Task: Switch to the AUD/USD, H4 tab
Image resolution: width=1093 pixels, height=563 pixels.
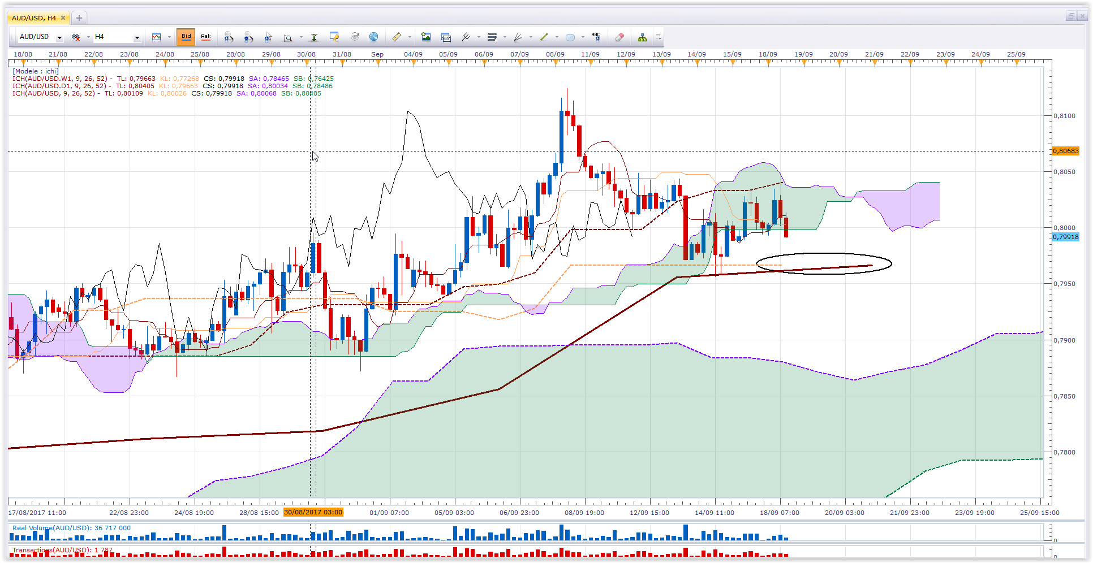Action: [34, 18]
